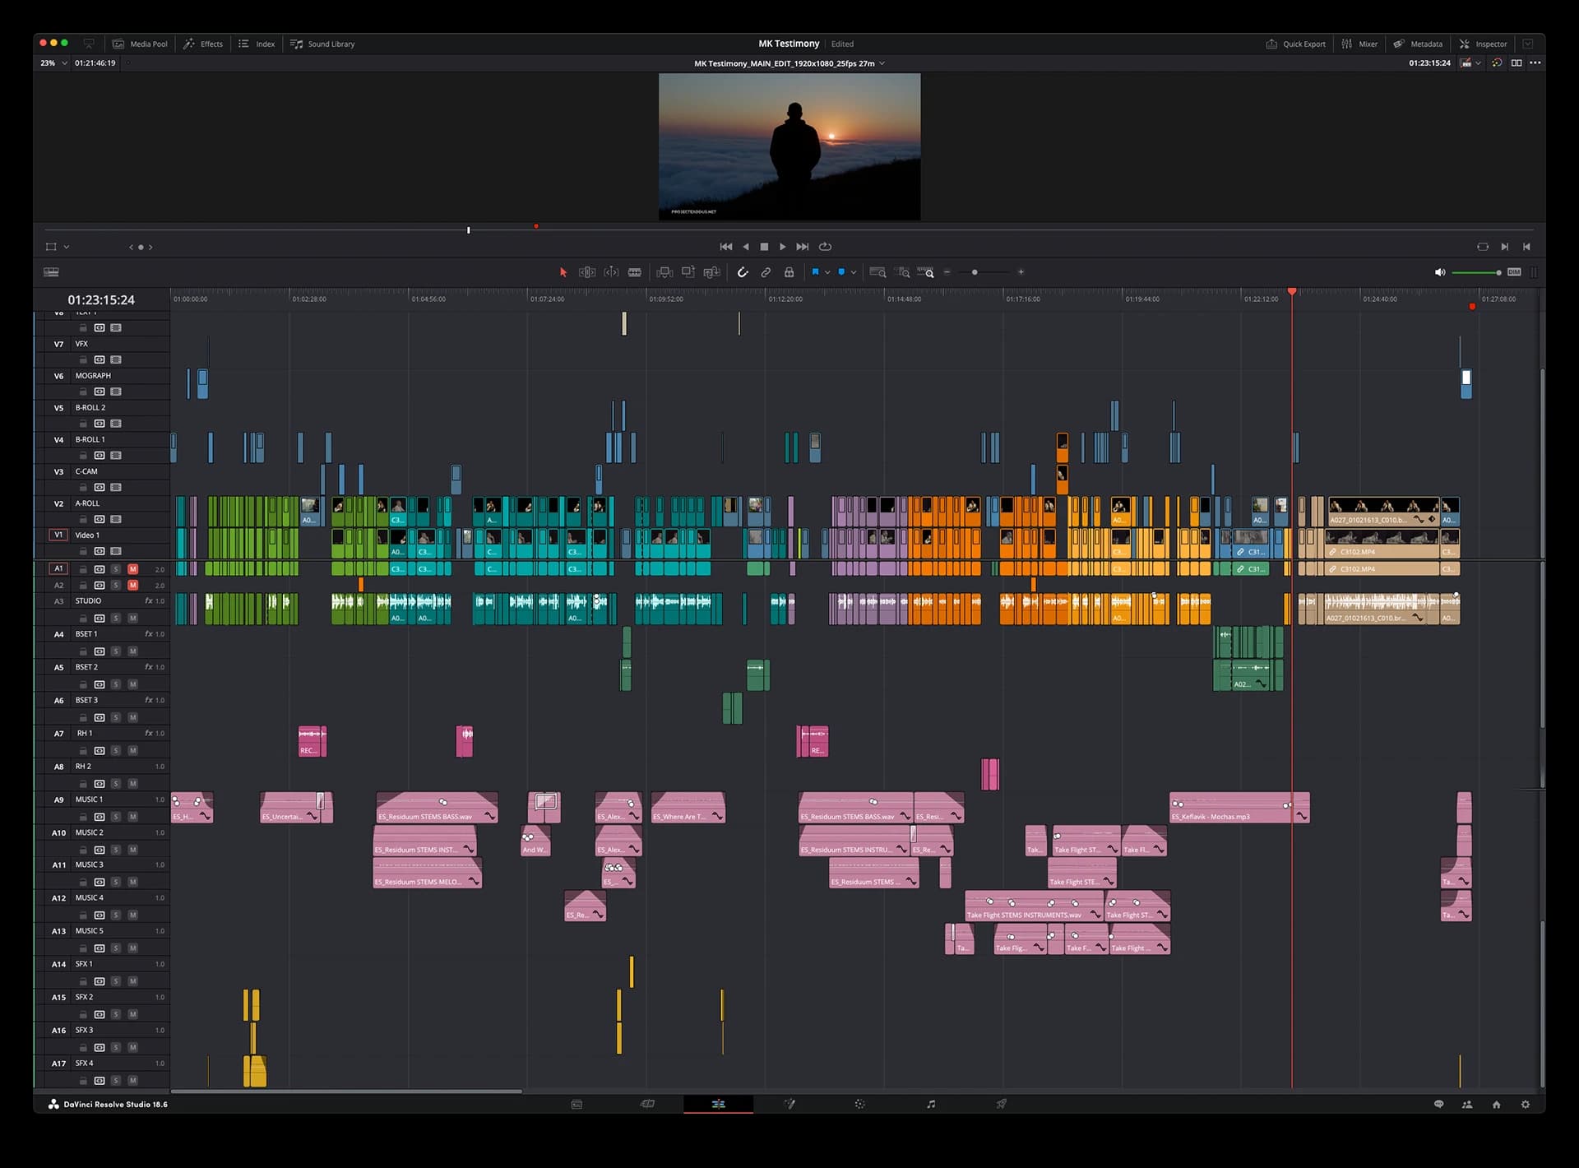Click the viewer thumbnail image of silhouette
Image resolution: width=1579 pixels, height=1168 pixels.
click(789, 146)
